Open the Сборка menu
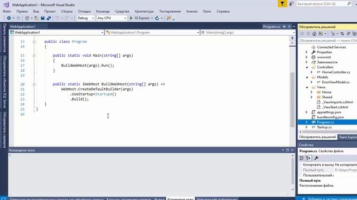 coord(67,11)
